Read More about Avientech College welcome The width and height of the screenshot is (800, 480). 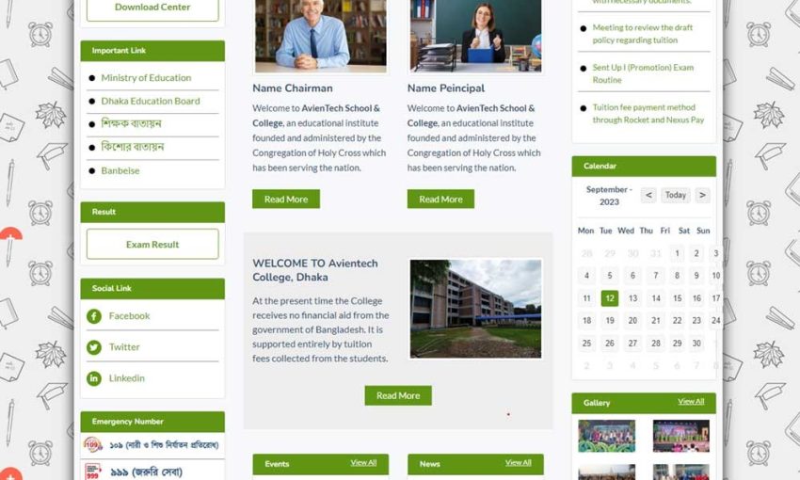(398, 396)
